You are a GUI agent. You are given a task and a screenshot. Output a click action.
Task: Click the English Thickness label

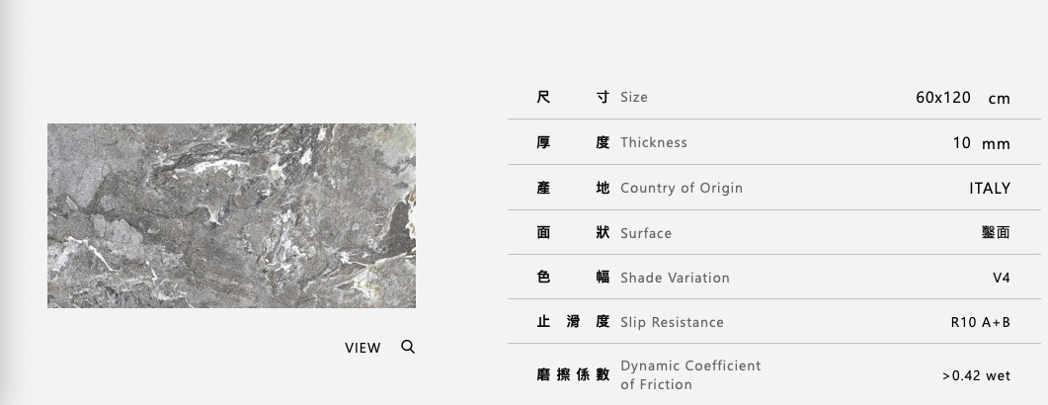tap(653, 142)
